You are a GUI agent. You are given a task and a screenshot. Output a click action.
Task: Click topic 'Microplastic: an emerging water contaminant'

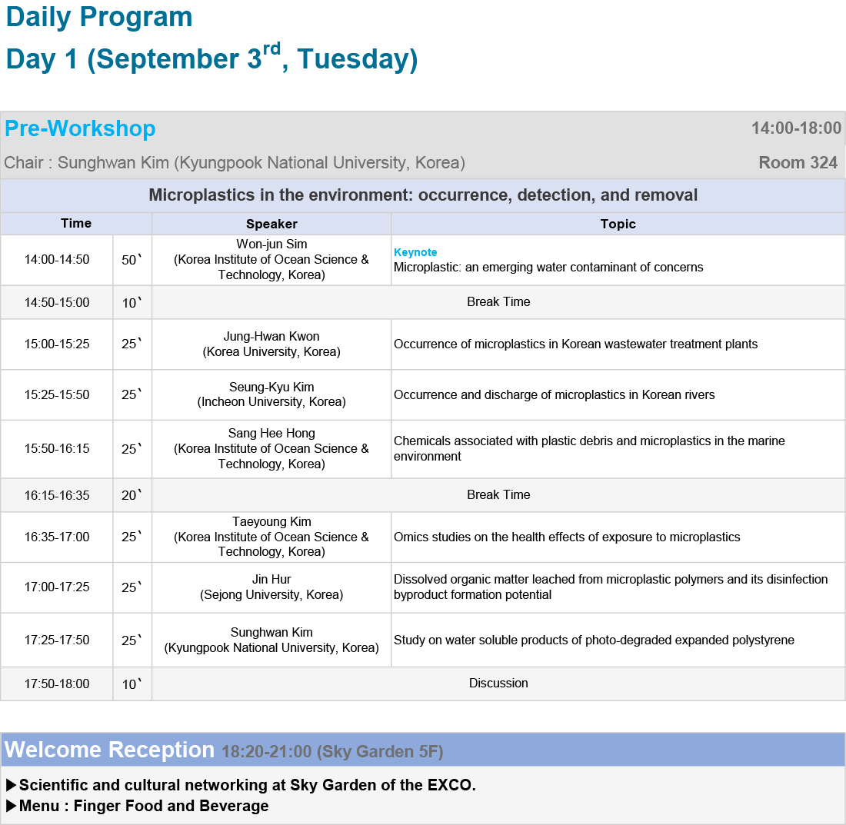click(x=548, y=267)
